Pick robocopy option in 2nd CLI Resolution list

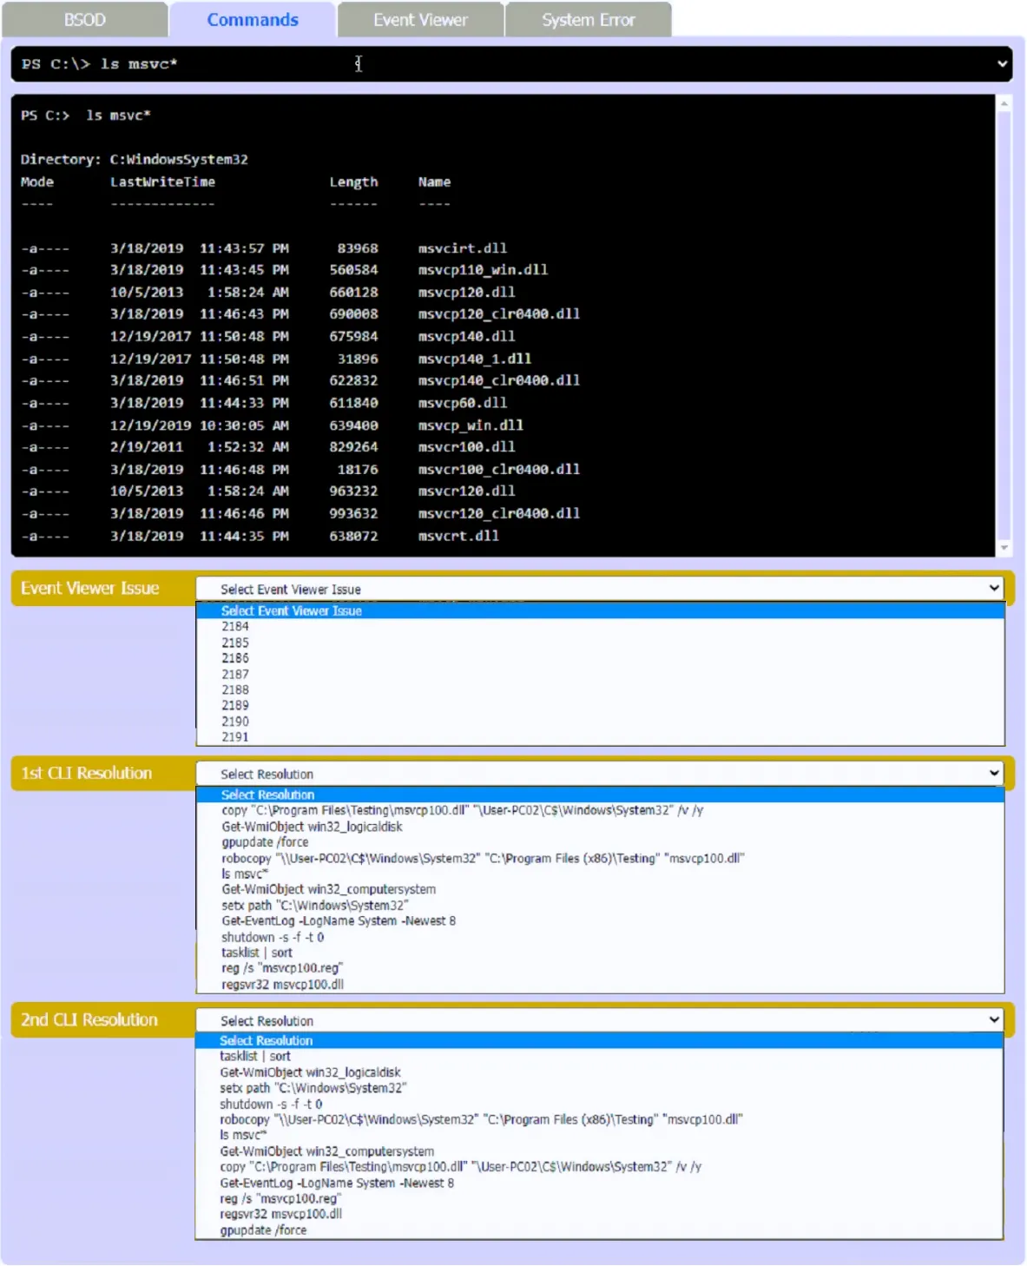point(599,1119)
